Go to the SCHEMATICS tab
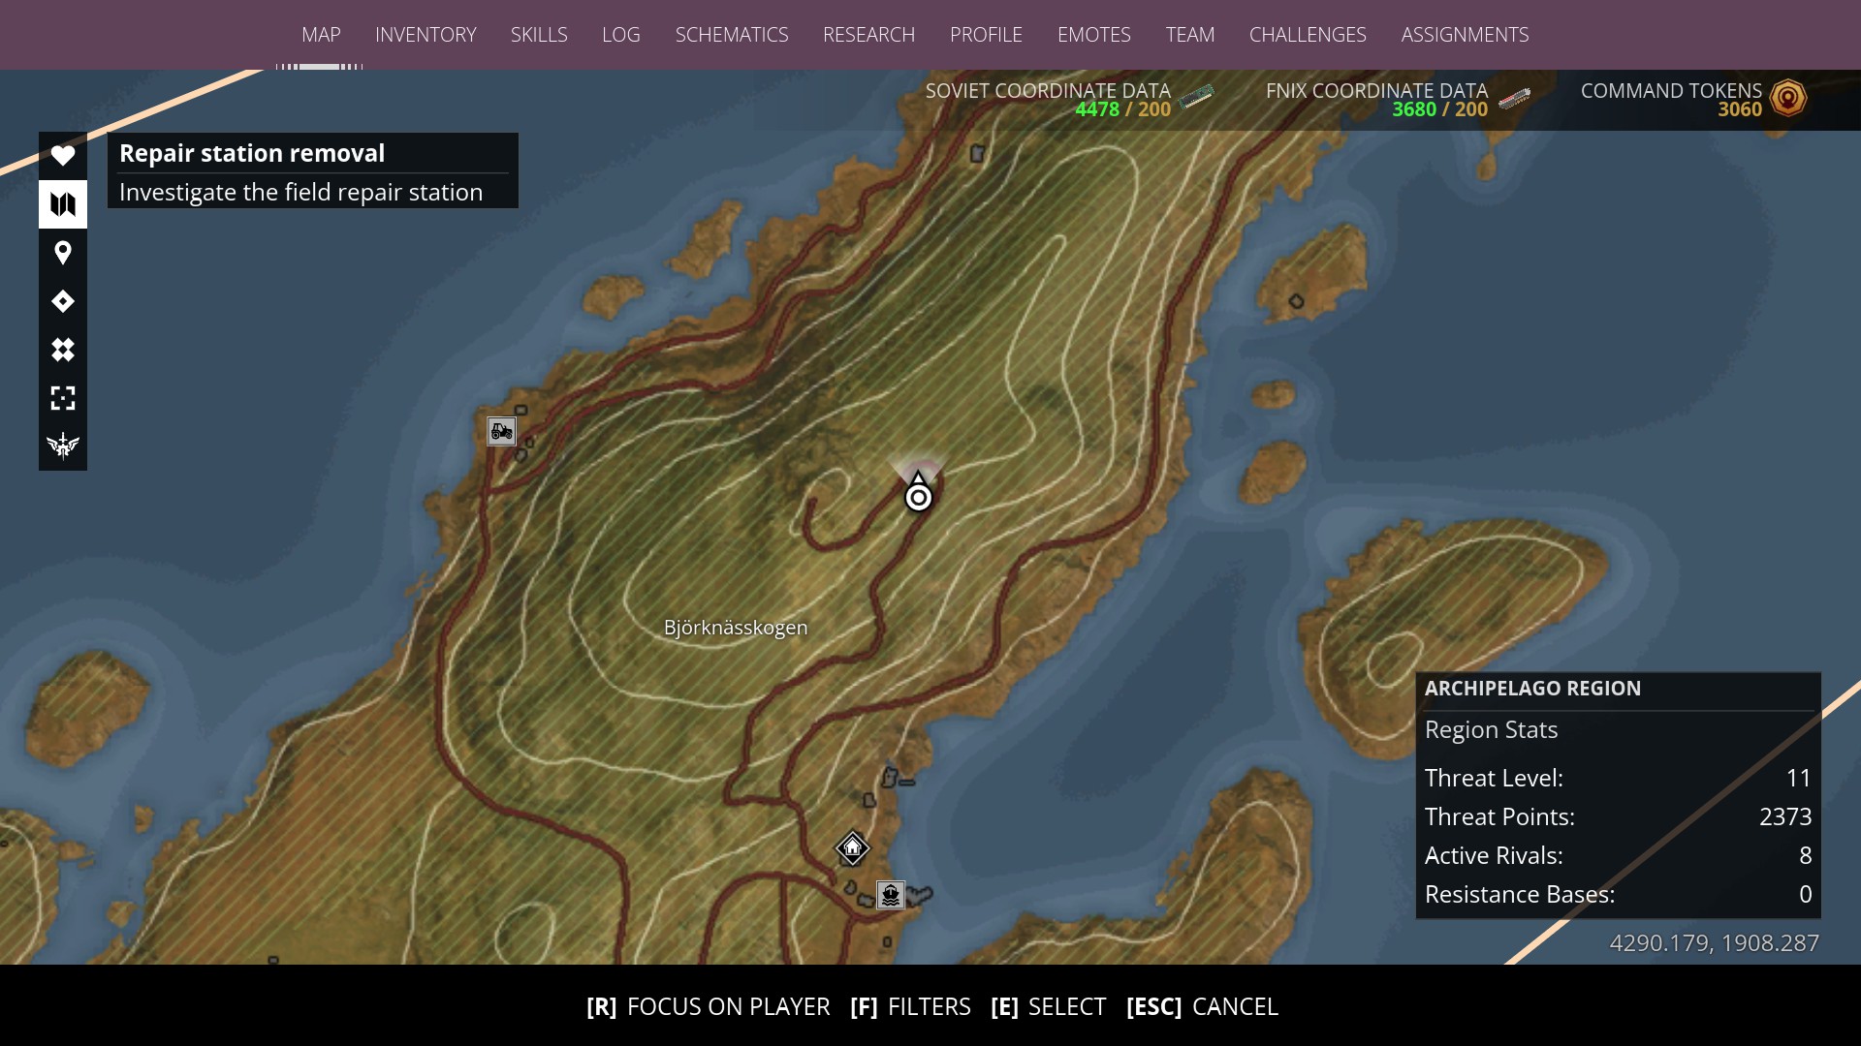1861x1046 pixels. pos(732,35)
